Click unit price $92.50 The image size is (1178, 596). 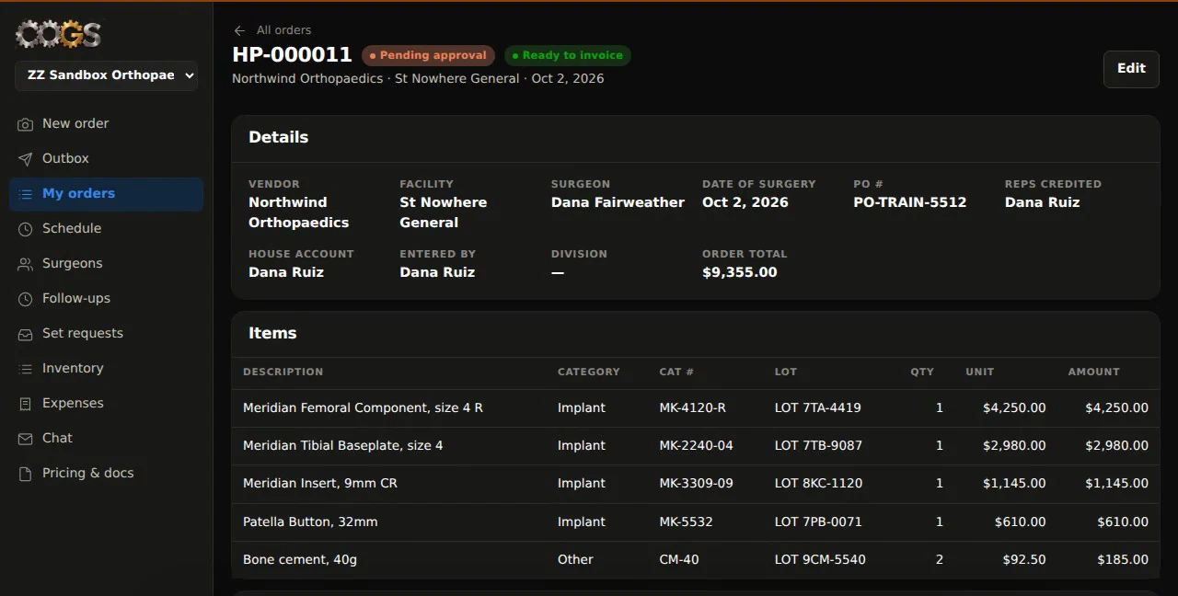1022,559
